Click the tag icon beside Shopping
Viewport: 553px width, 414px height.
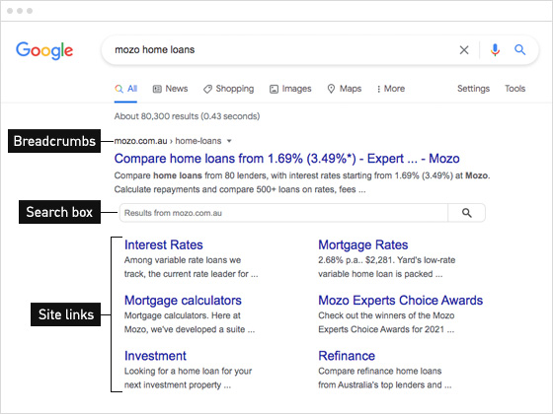(x=207, y=89)
